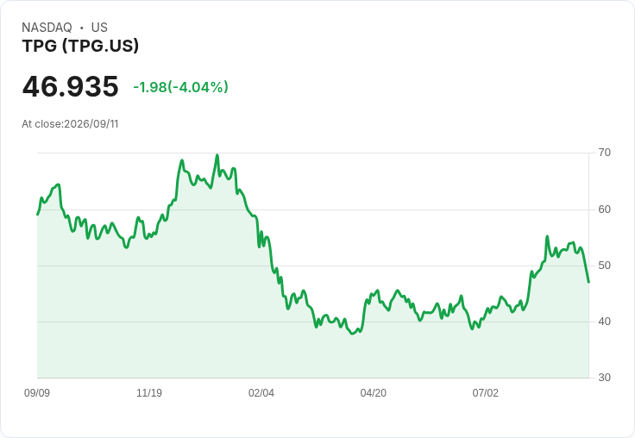Click the NASDAQ exchange label

(x=47, y=28)
